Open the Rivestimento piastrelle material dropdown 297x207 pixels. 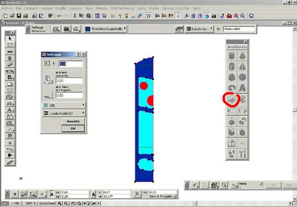106,29
